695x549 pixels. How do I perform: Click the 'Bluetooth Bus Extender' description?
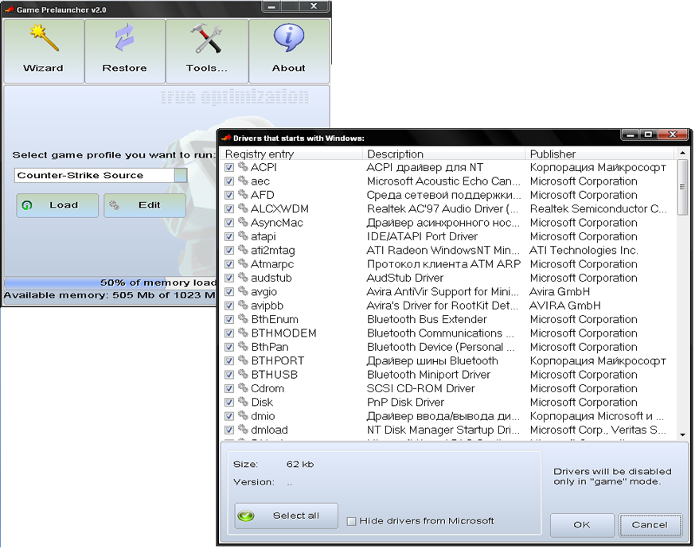(427, 320)
